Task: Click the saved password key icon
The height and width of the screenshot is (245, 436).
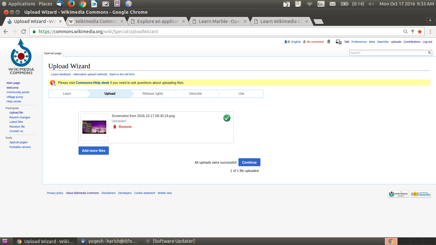Action: (413, 32)
